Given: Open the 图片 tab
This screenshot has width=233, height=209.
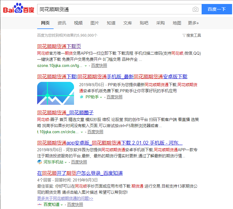Looking at the screenshot, I should (x=95, y=23).
